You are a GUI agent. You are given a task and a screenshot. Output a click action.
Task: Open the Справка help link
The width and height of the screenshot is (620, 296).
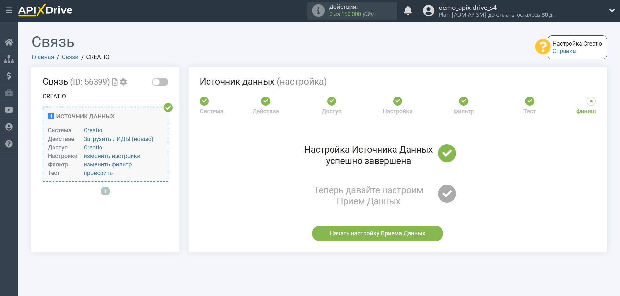click(564, 51)
